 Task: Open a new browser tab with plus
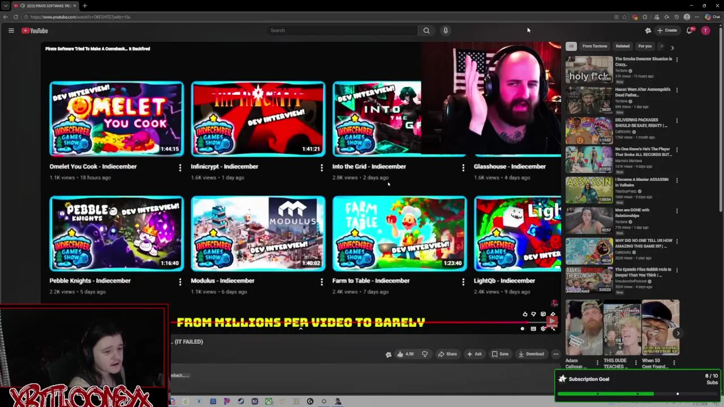click(84, 6)
